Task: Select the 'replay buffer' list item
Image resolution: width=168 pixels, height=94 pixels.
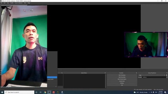Action: [x=50, y=79]
